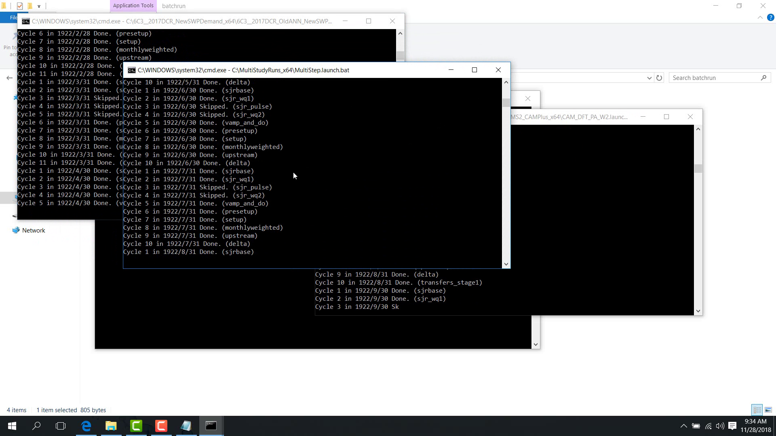Click 'Cycle 1 in 1922/8/31 Done. (sjrbase)' line
Screen dimensions: 776x436
click(188, 252)
